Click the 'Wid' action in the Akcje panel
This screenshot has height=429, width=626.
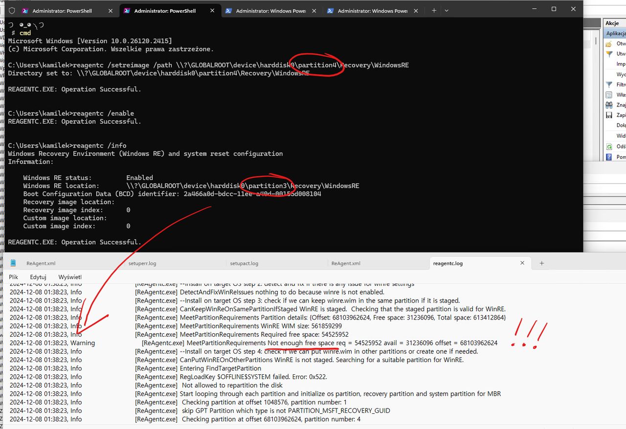[x=621, y=136]
